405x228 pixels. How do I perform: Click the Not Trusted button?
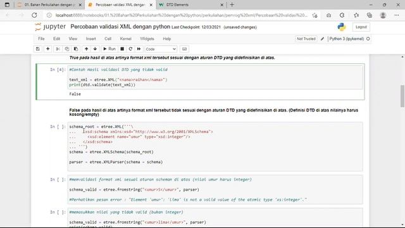click(306, 39)
